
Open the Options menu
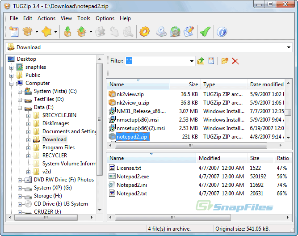[105, 18]
